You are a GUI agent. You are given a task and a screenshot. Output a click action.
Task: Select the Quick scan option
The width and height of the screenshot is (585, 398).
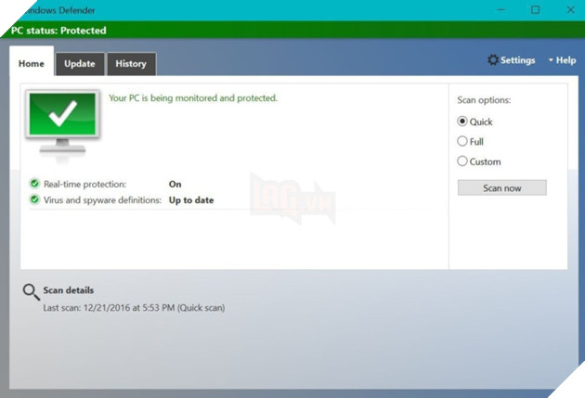[462, 122]
